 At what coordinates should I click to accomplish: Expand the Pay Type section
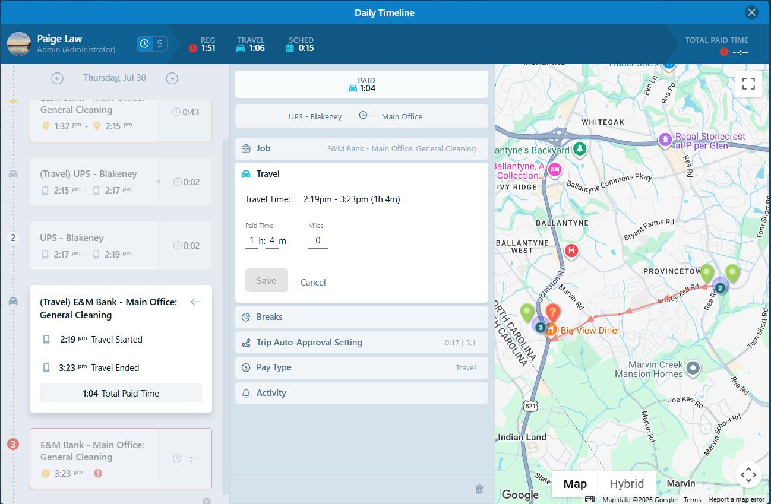click(362, 367)
